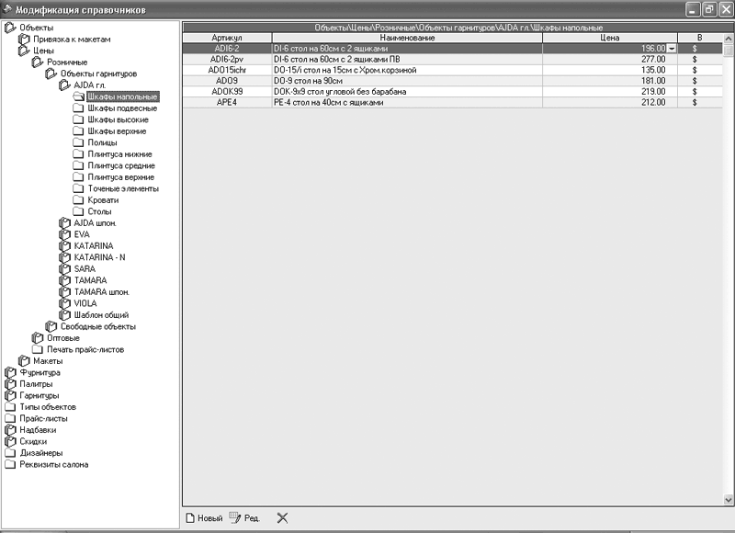The width and height of the screenshot is (735, 533).
Task: Open the Реквизиты салона folder icon
Action: click(10, 465)
